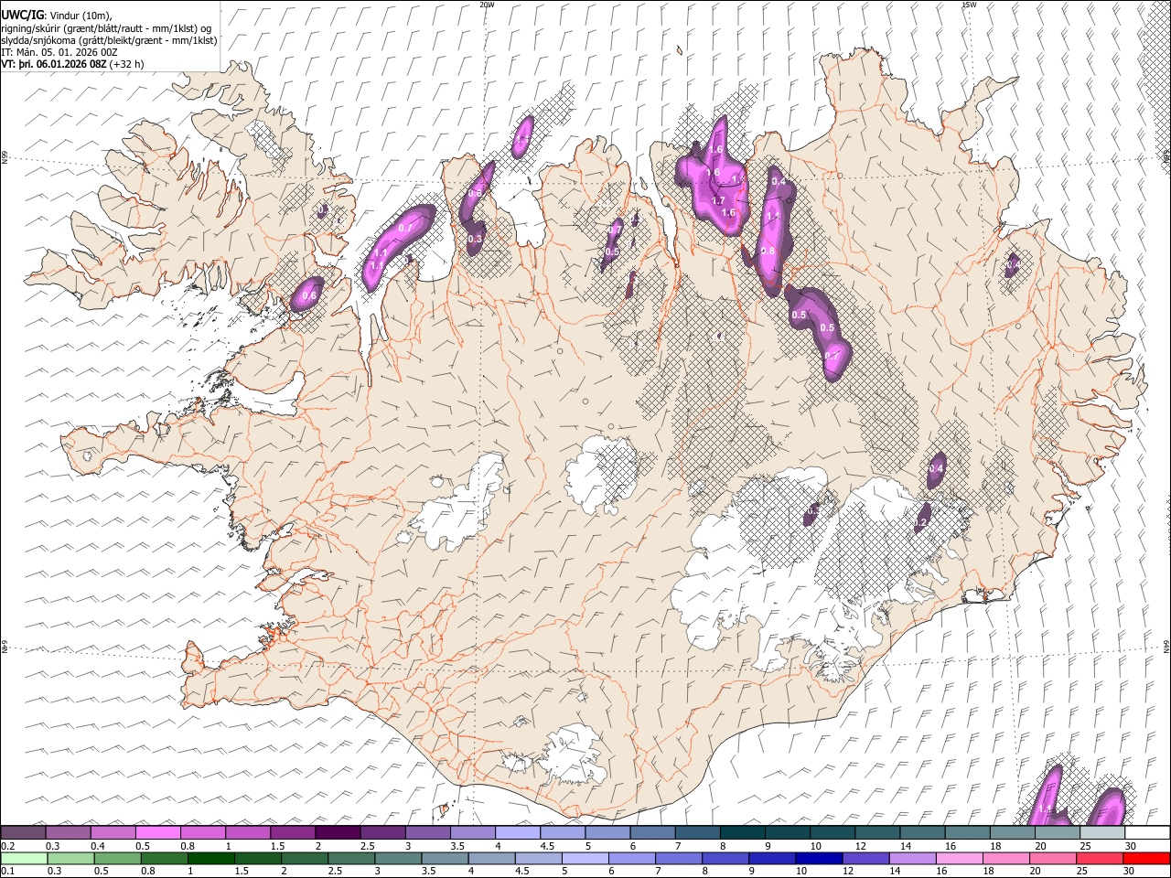The height and width of the screenshot is (878, 1171).
Task: Select the 14–16 lilac swatch in the lower scale
Action: point(912,858)
